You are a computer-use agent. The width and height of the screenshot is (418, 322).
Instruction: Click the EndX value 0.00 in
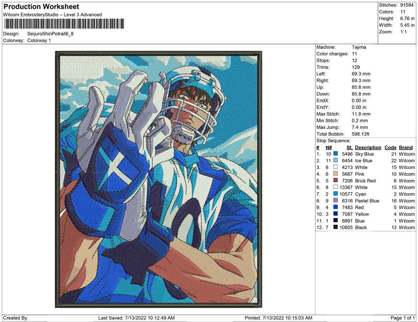pyautogui.click(x=359, y=101)
